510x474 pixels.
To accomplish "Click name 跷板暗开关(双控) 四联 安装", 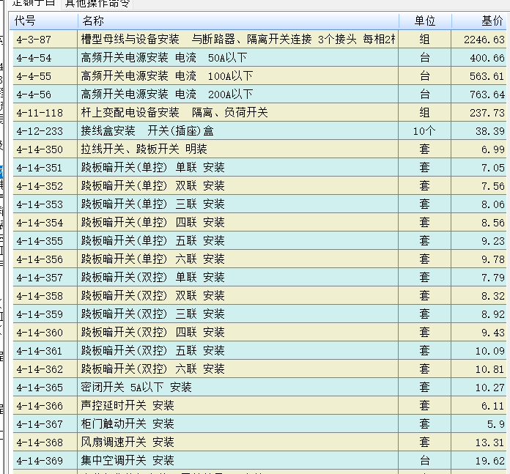I will [x=153, y=333].
